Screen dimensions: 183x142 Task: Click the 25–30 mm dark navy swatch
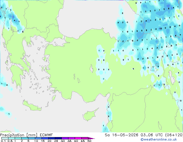pos(58,138)
